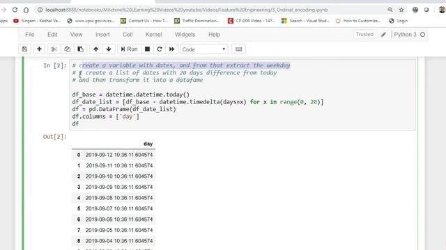Interrupt the kernel stop icon
The height and width of the screenshot is (250, 446).
coord(147,49)
